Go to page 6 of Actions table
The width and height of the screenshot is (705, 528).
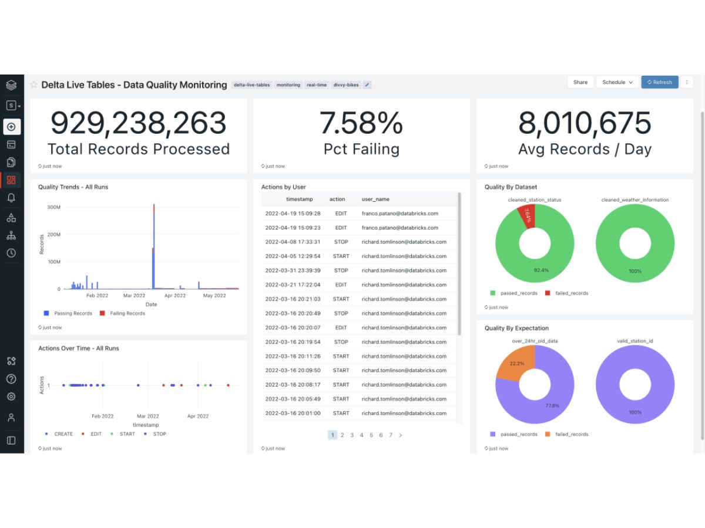click(381, 435)
